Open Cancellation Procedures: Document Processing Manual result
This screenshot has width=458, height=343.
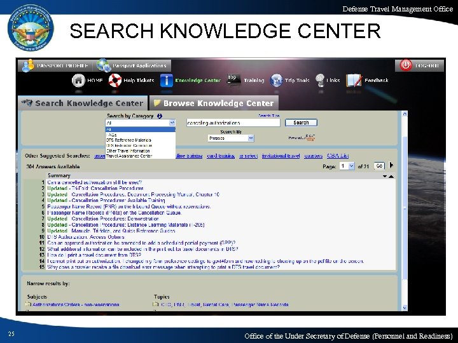(x=133, y=194)
